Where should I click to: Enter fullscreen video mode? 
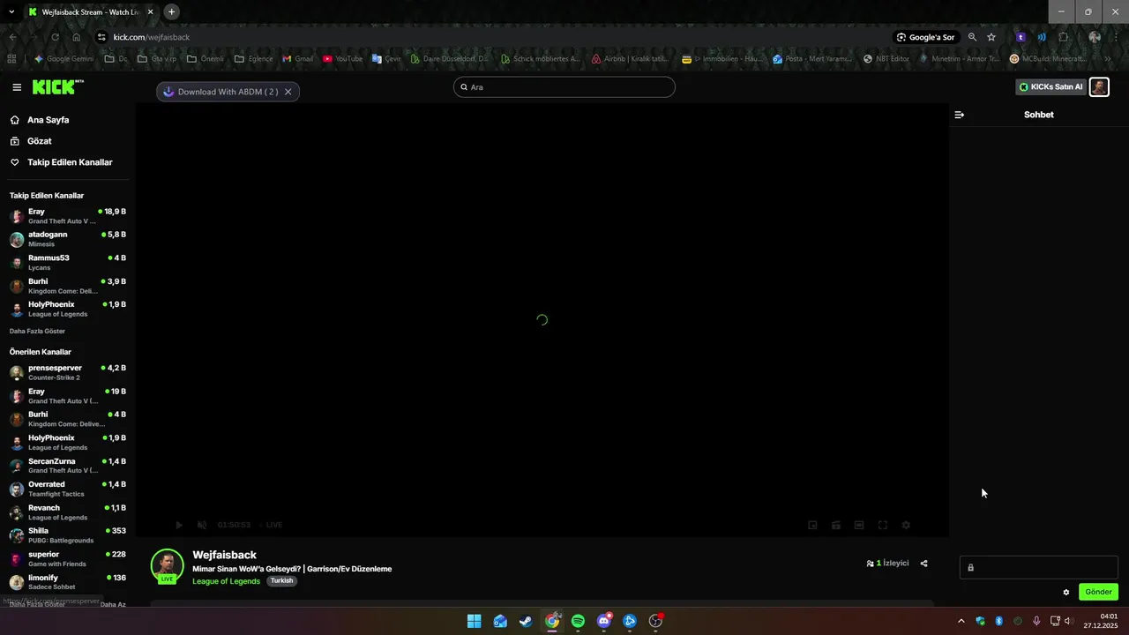point(882,525)
